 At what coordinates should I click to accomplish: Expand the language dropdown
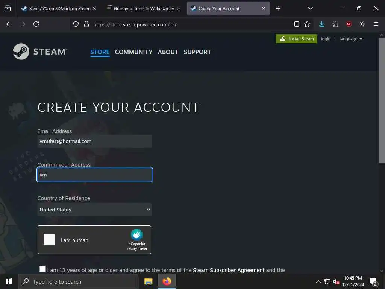click(x=351, y=39)
